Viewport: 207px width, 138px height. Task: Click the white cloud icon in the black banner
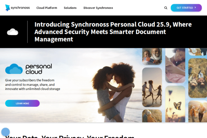(x=13, y=32)
